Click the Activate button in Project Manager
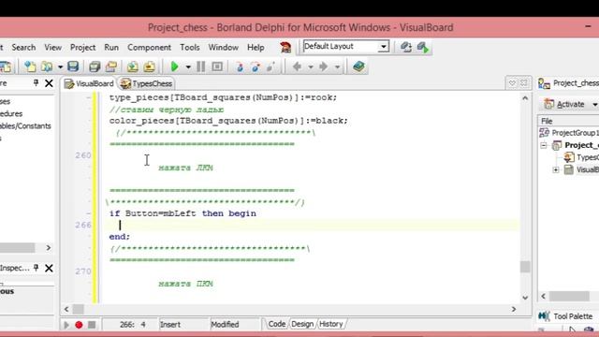Viewport: 599px width, 337px height. click(x=565, y=104)
